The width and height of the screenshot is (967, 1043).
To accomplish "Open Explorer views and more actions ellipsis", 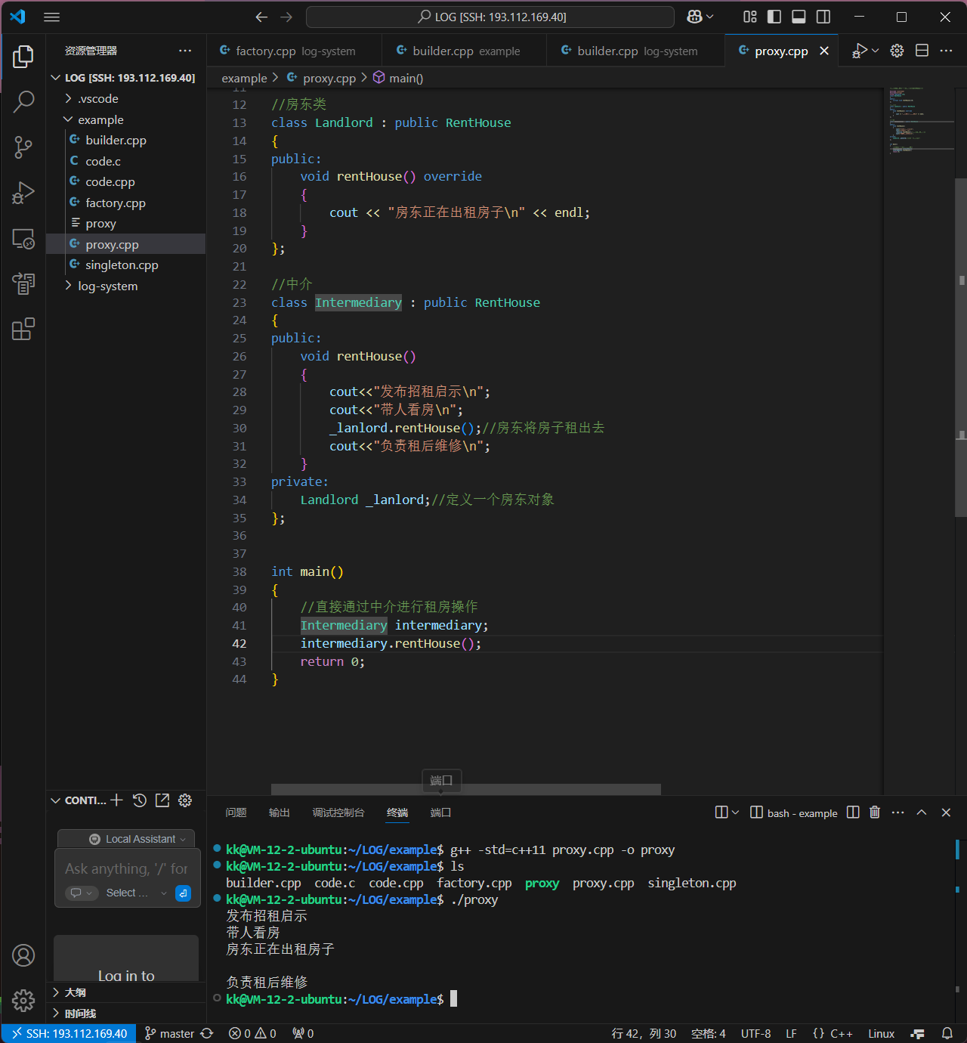I will tap(185, 51).
